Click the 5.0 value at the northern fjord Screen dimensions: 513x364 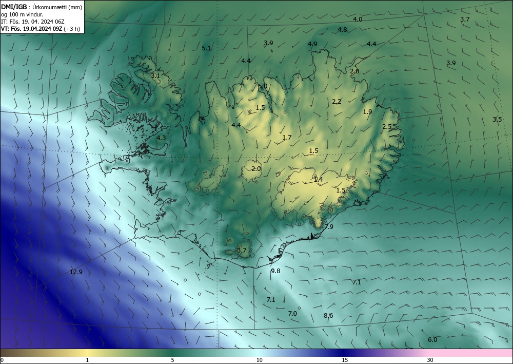pyautogui.click(x=263, y=86)
